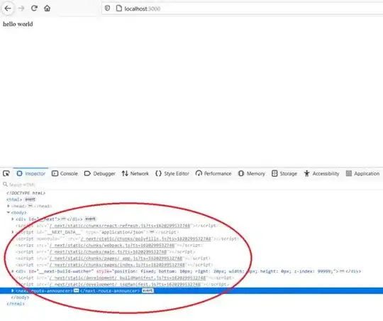Image resolution: width=383 pixels, height=321 pixels.
Task: Expand the next-route-announcer node
Action: click(13, 291)
